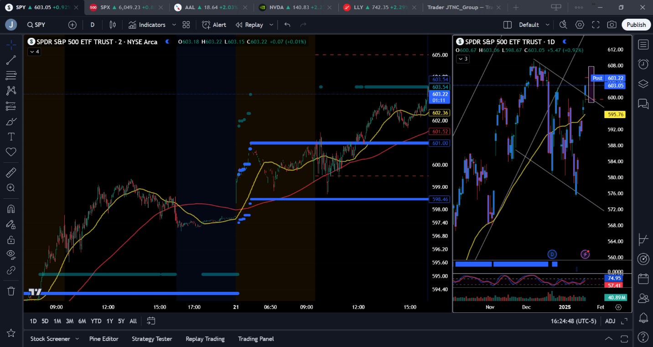Open the Indicators dialog
This screenshot has width=653, height=347.
pos(147,25)
